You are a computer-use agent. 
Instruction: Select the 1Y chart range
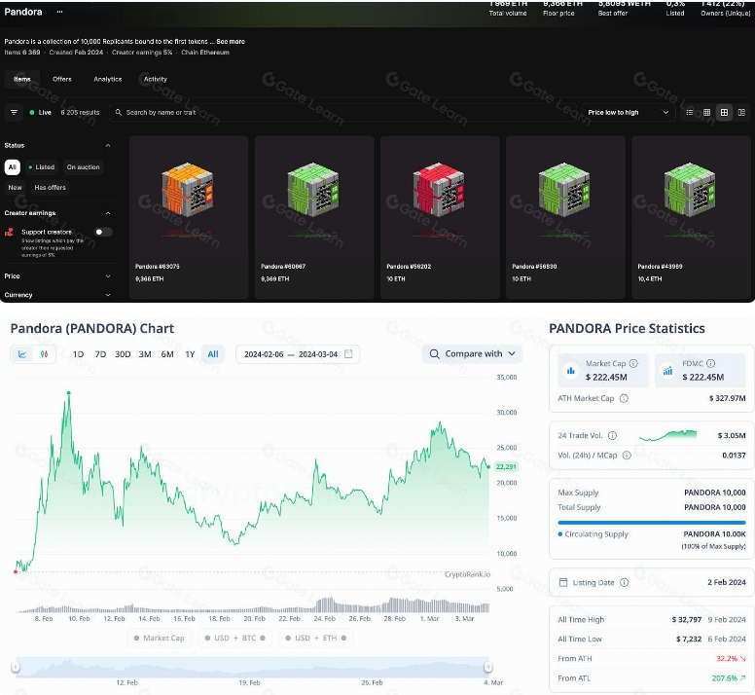tap(190, 354)
